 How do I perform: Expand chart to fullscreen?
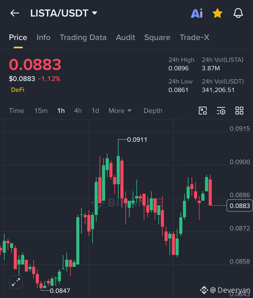(x=16, y=282)
